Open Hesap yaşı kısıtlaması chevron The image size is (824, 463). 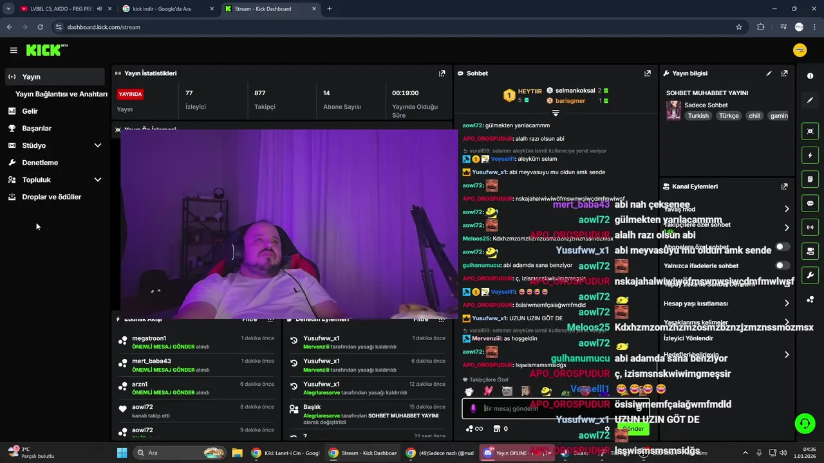coord(787,304)
